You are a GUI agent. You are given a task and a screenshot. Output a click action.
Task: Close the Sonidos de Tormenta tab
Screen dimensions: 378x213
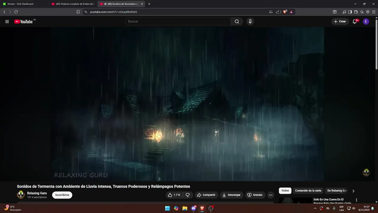[142, 4]
